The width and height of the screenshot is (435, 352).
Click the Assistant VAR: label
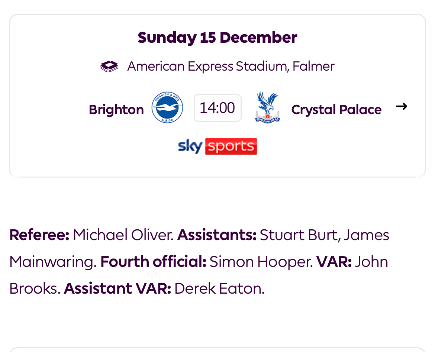(117, 288)
